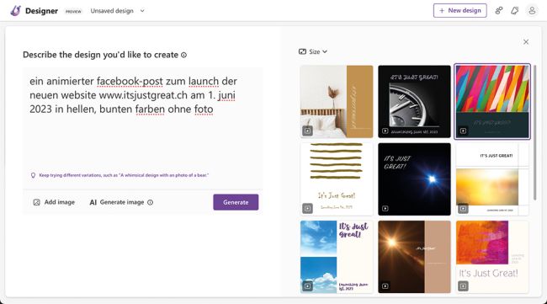Screen dimensions: 547x304
Task: Click the PREVIEW label next to Designer
Action: tap(73, 12)
